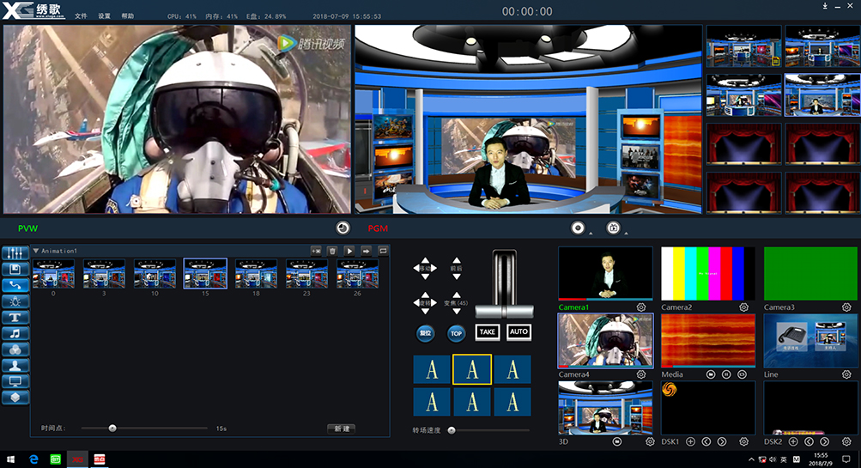
Task: Delete keyframe using the trash icon
Action: click(x=332, y=251)
